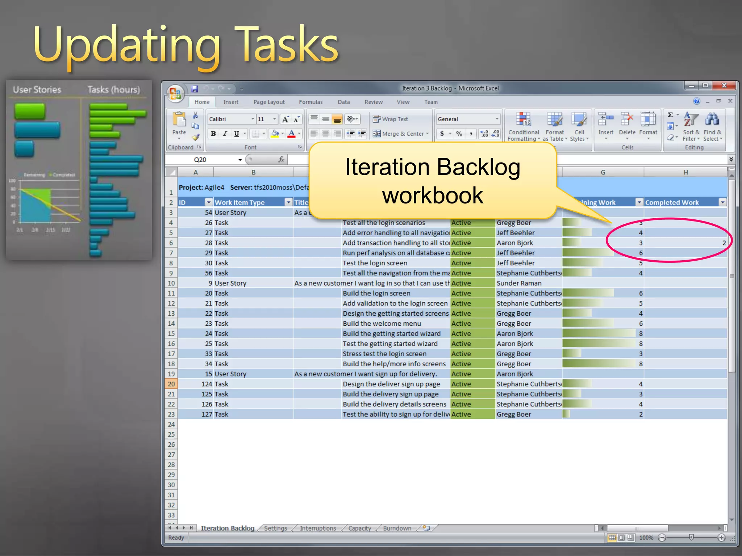The height and width of the screenshot is (556, 742).
Task: Click the Zoom In plus button
Action: tap(721, 538)
